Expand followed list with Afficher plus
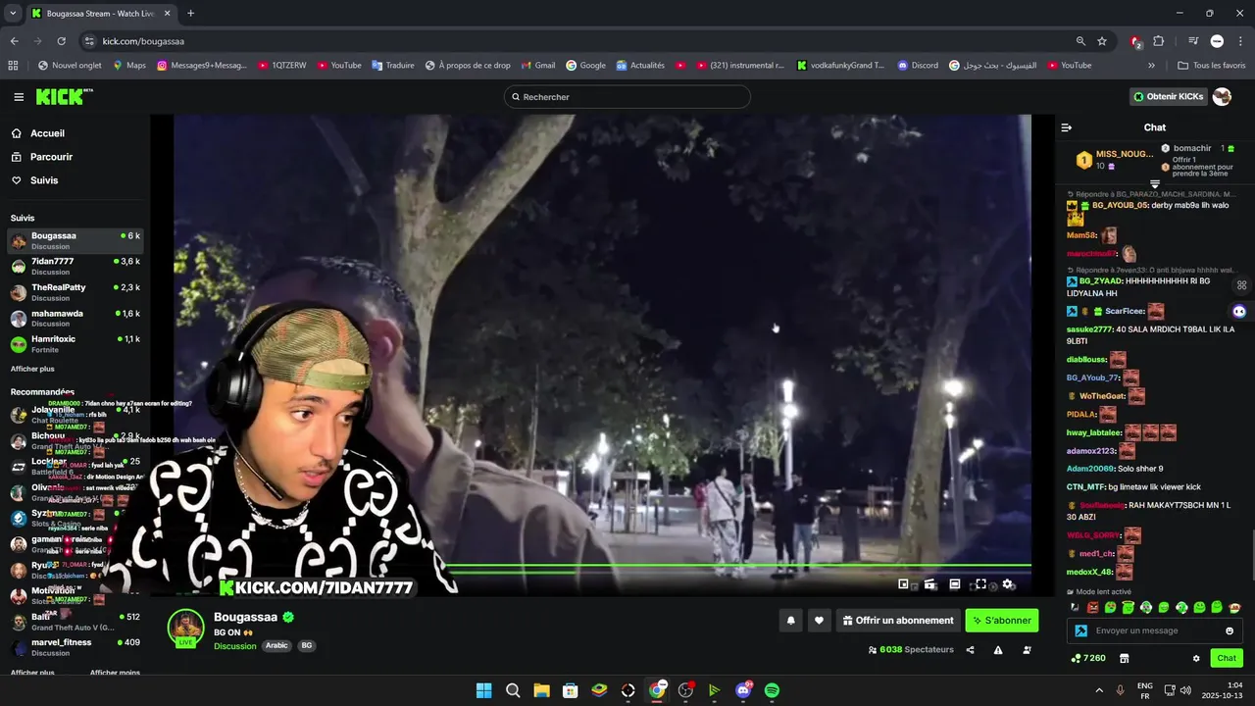This screenshot has width=1255, height=706. pos(32,369)
